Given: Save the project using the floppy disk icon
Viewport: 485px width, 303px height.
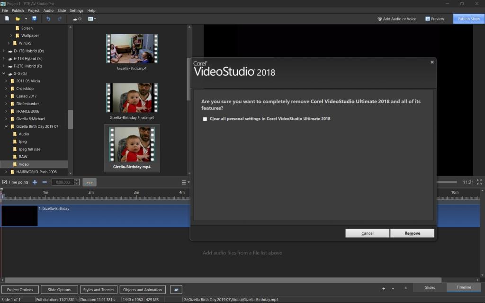Looking at the screenshot, I should 34,19.
